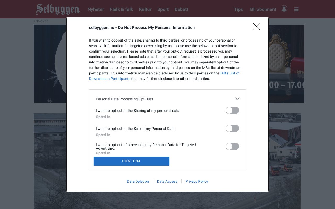Open the Debatt section

(181, 9)
